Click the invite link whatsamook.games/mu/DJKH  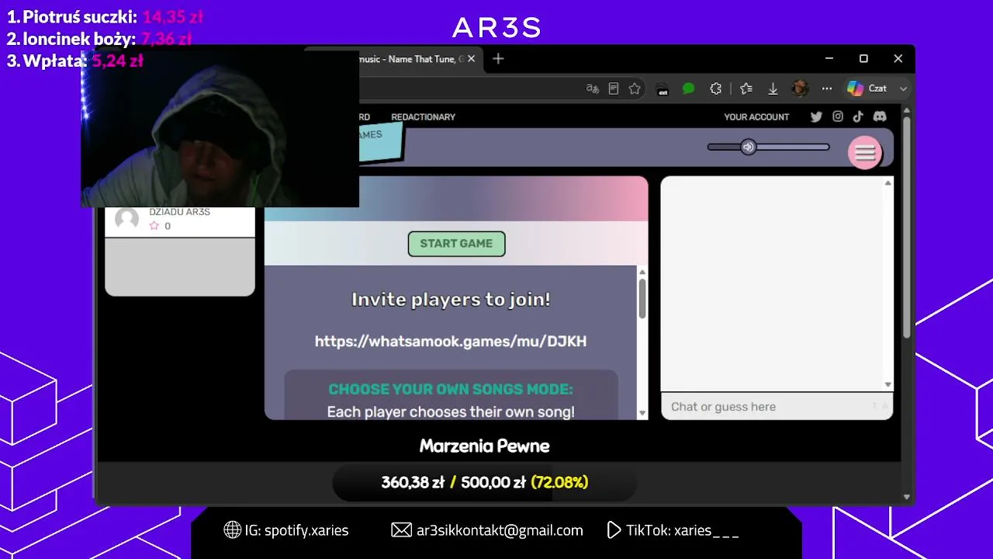[451, 341]
